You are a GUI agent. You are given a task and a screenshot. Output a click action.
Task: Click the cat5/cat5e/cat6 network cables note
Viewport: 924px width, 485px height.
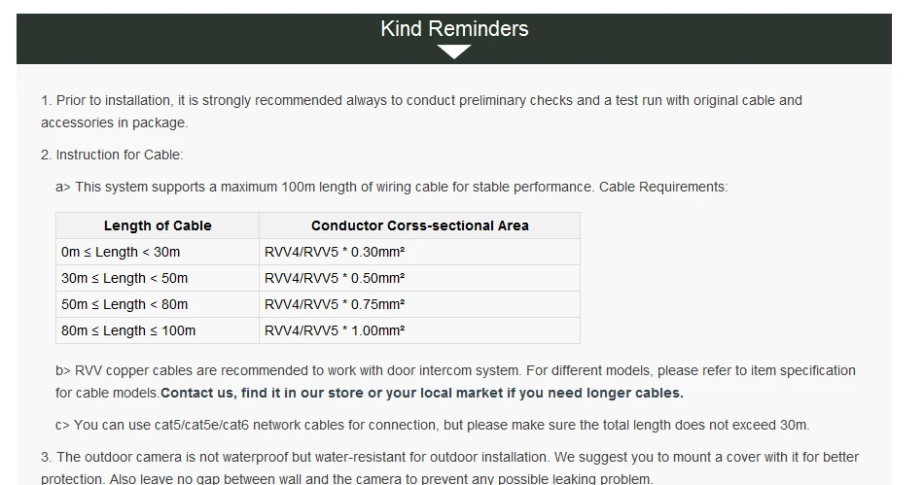433,425
